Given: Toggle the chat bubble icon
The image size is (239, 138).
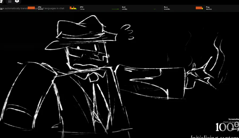Looking at the screenshot, I should pyautogui.click(x=17, y=1).
